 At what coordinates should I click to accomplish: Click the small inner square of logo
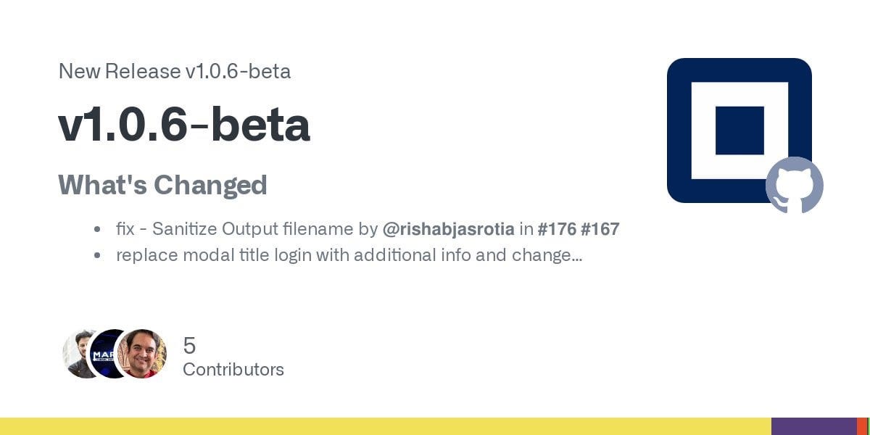pos(739,130)
